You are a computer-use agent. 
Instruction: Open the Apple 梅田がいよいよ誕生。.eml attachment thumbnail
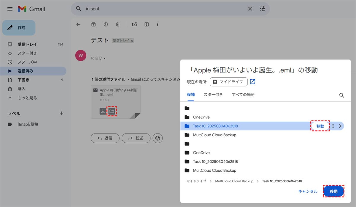tap(116, 102)
